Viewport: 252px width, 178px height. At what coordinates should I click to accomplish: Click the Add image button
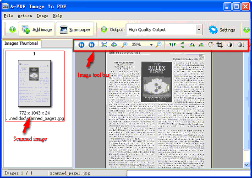click(37, 30)
